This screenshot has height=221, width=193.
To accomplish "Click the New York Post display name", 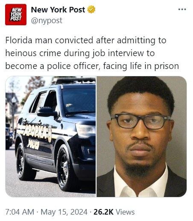I will (58, 10).
